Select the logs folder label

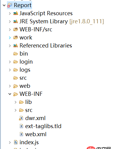[25, 70]
